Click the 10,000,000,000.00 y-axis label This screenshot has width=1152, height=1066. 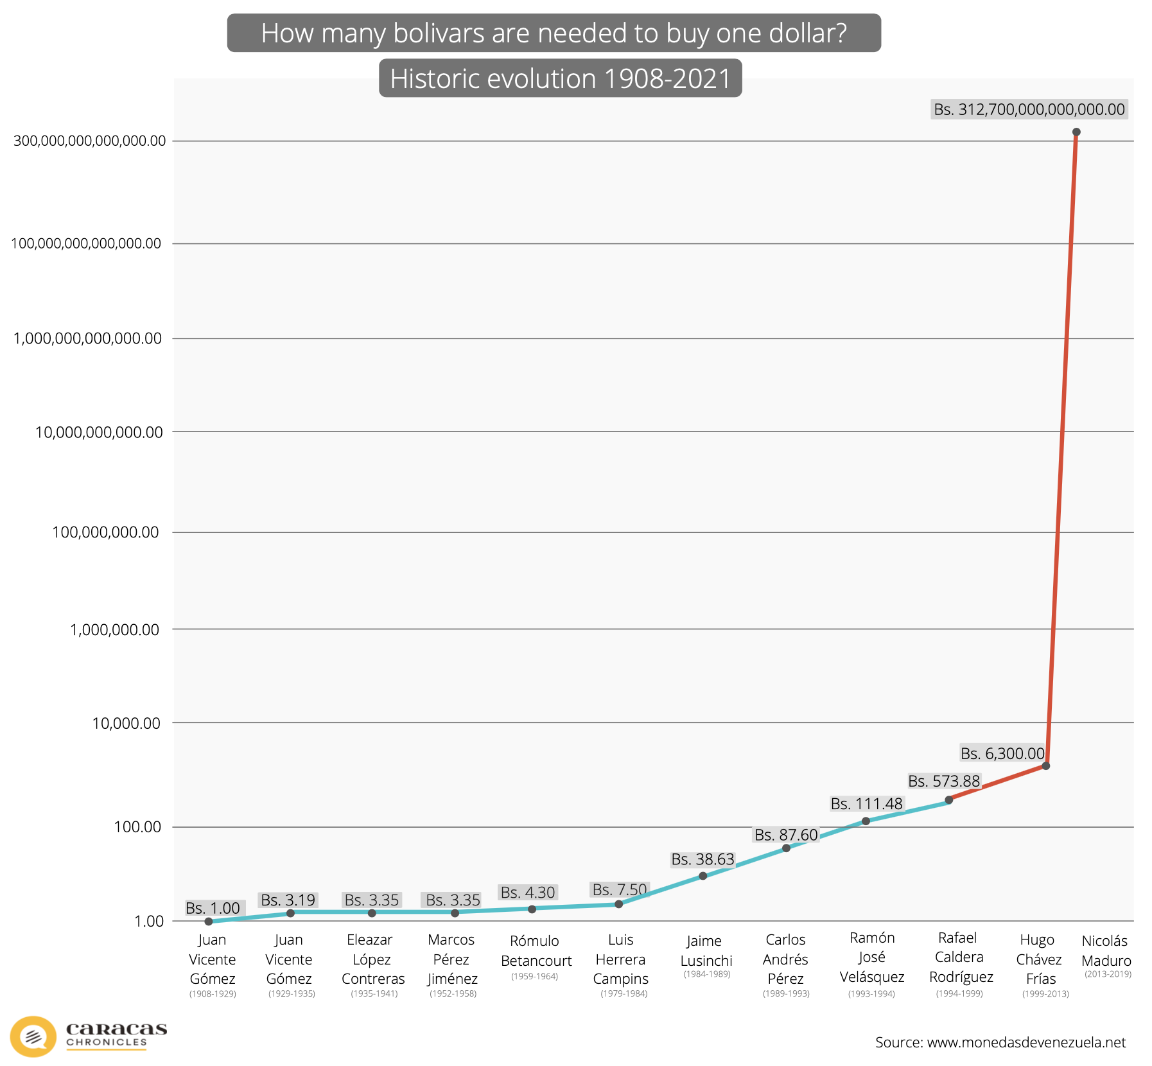pyautogui.click(x=99, y=432)
